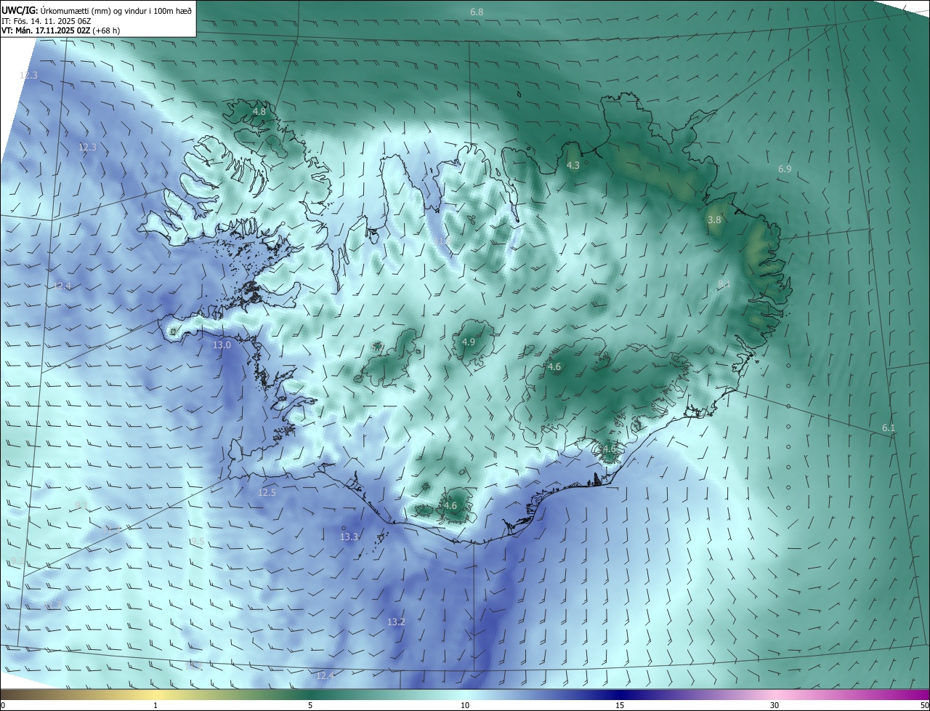Click the 13.3 value label
The height and width of the screenshot is (711, 930).
[x=349, y=537]
